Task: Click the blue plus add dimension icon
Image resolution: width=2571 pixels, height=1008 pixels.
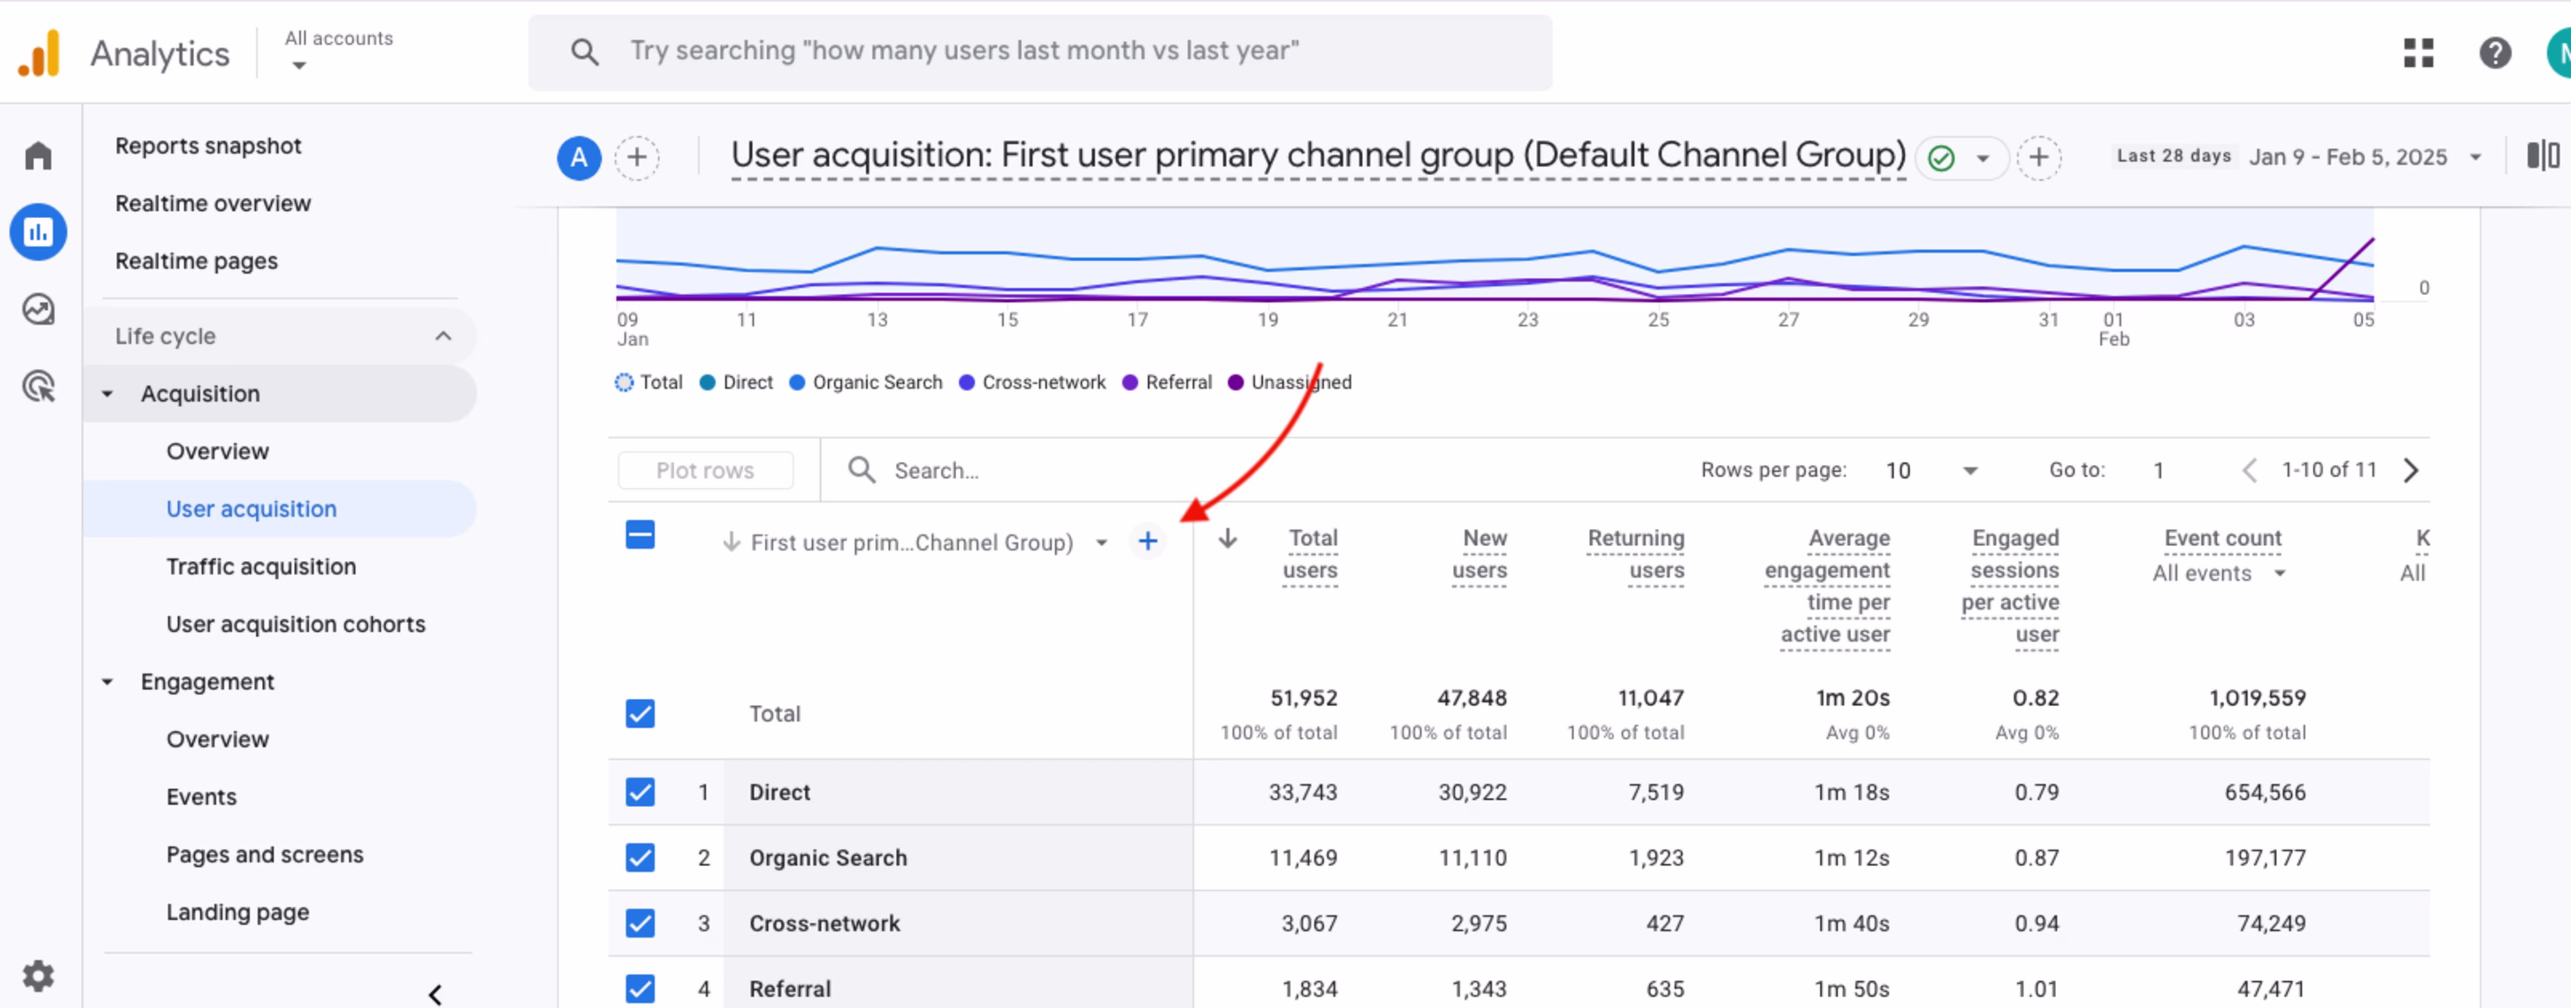Action: [1148, 541]
